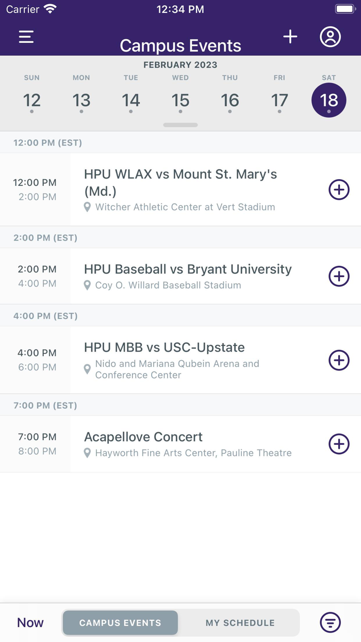Select the highlighted Saturday February 18
The height and width of the screenshot is (642, 361).
point(329,100)
